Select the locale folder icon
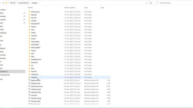The image size is (193, 108). (x=30, y=38)
